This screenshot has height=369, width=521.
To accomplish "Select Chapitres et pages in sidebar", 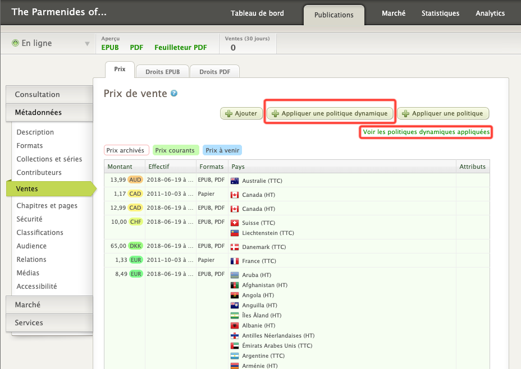I will click(47, 206).
